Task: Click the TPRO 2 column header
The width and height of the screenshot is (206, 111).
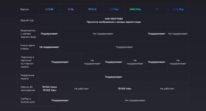Action: pos(92,9)
